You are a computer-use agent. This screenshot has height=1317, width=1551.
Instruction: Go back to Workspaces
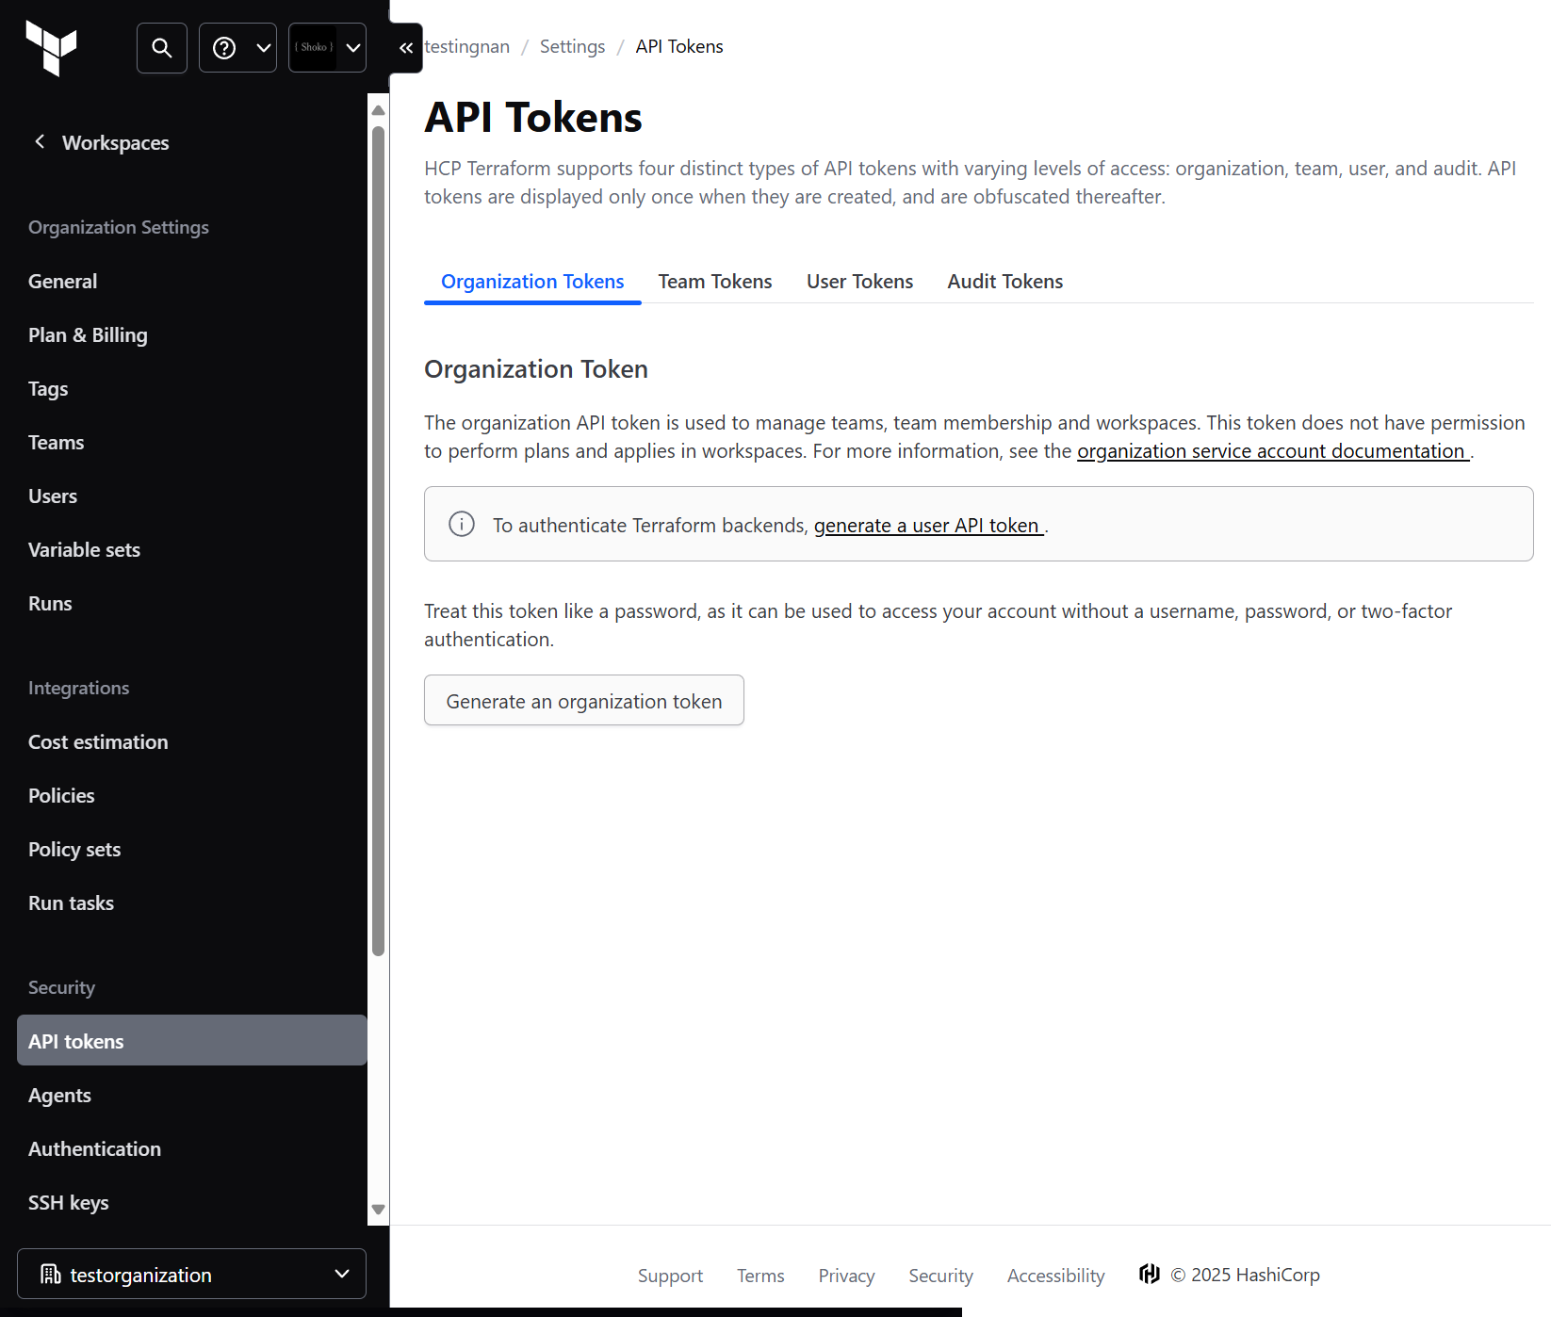(x=115, y=142)
